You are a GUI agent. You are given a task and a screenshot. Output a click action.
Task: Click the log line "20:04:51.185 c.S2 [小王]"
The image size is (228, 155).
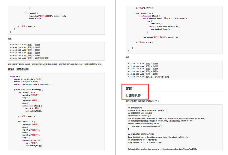pos(25,55)
